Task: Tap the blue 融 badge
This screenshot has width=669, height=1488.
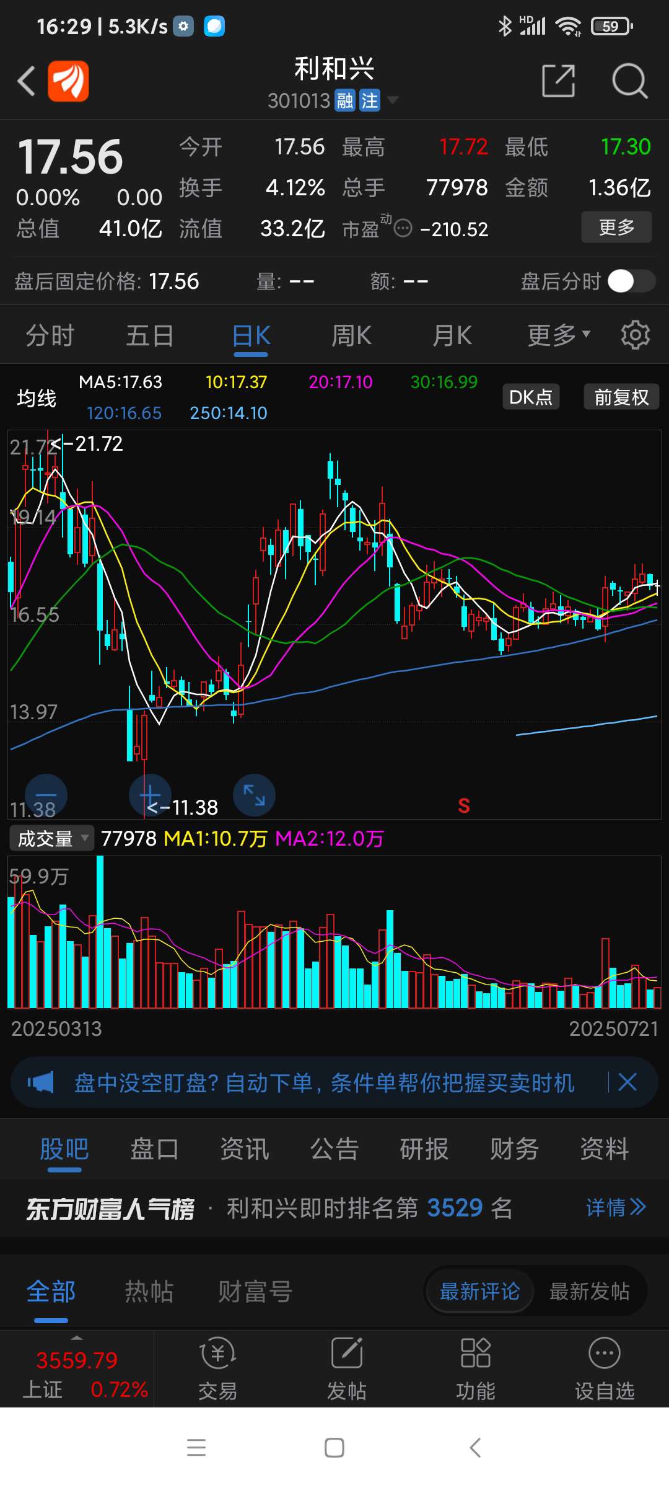Action: pyautogui.click(x=344, y=100)
